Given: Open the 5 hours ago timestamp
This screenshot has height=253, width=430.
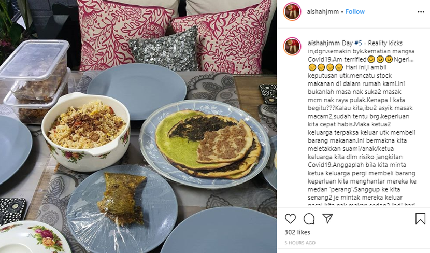Looking at the screenshot, I should coord(300,243).
